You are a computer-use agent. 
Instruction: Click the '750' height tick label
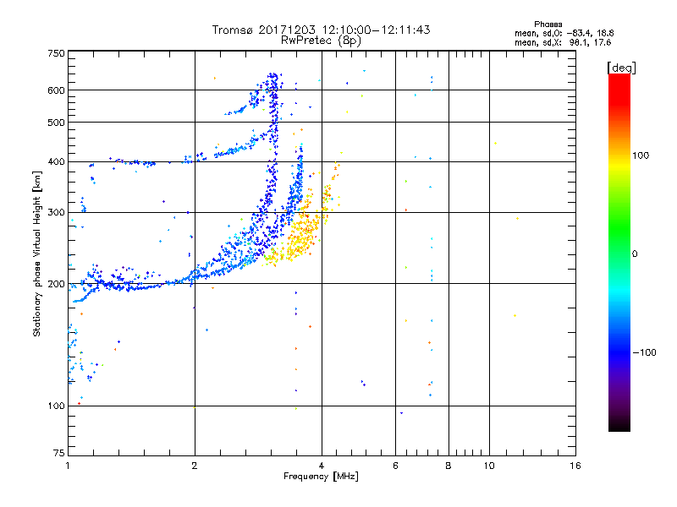tap(56, 53)
